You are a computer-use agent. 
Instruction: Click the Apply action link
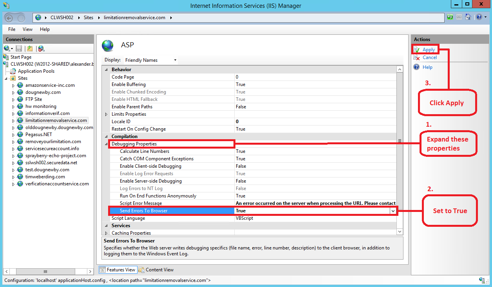point(429,50)
